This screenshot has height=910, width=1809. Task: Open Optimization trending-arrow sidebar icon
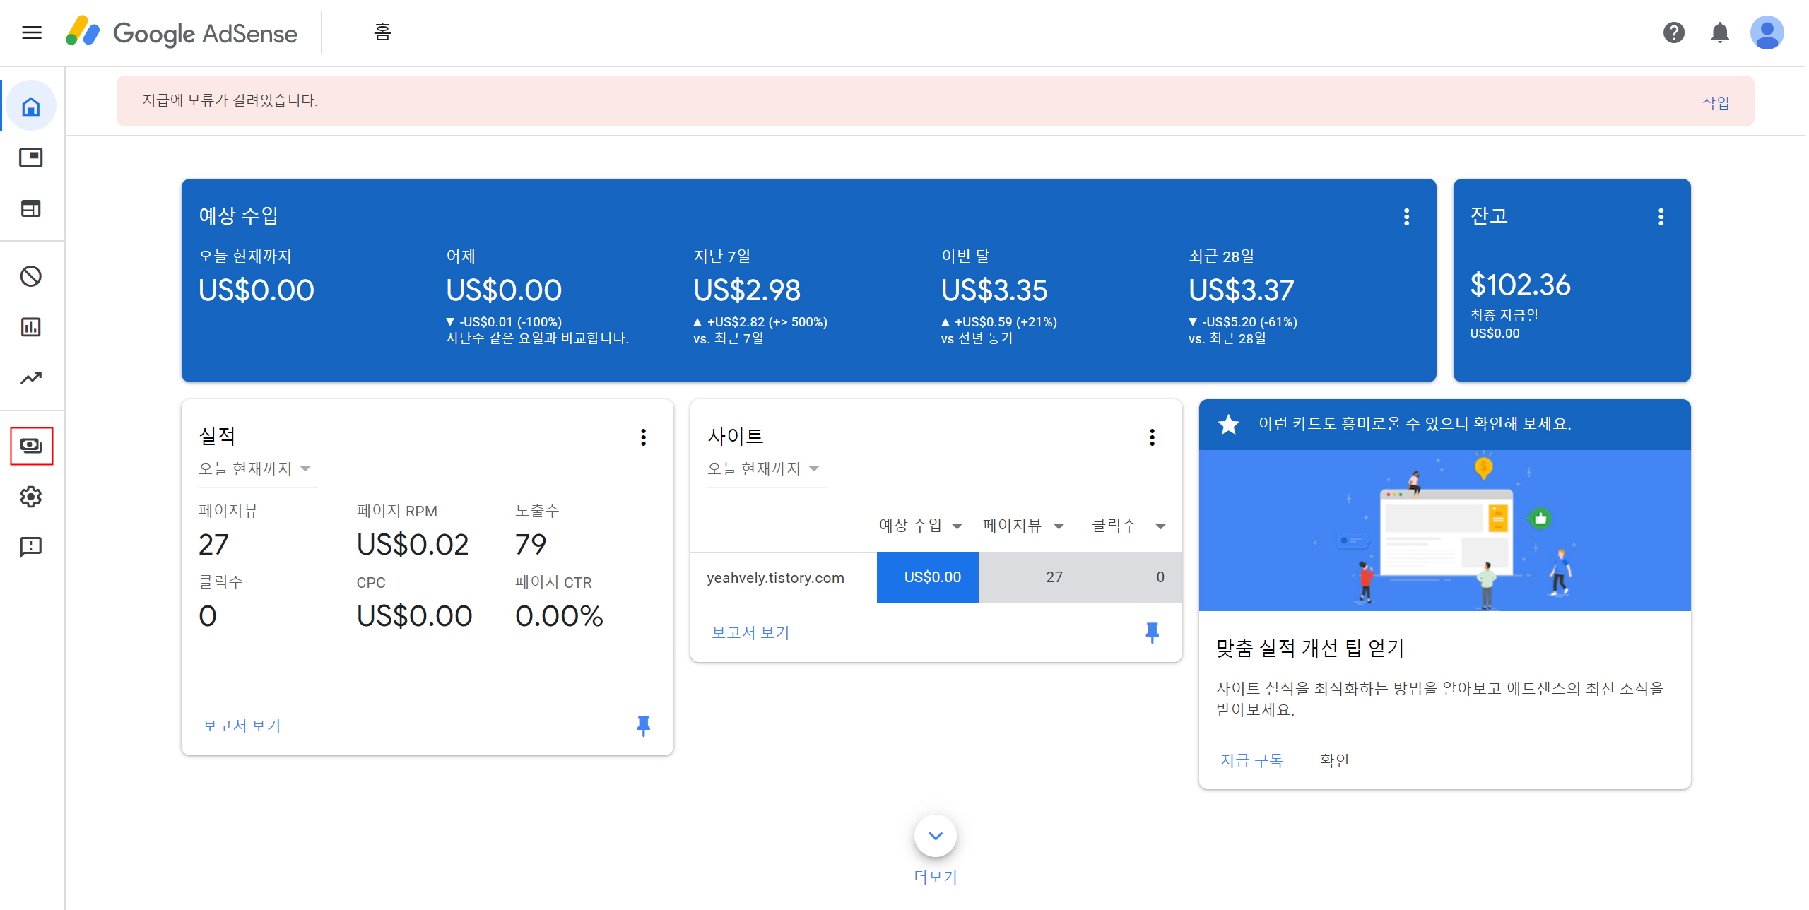[31, 378]
